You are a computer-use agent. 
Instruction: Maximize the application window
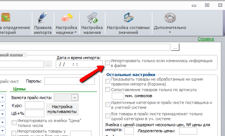[x=207, y=5]
